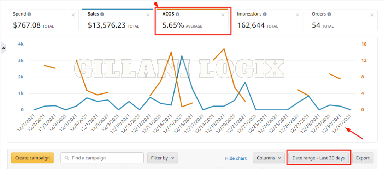This screenshot has height=169, width=383.
Task: Close the Orders metric card
Action: click(x=372, y=15)
